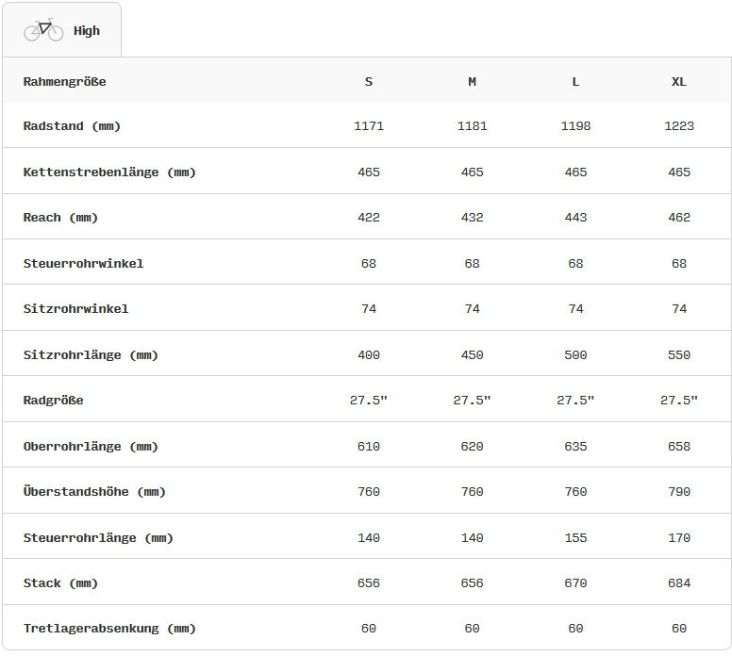
Task: Click the bicycle icon in the High tab
Action: point(43,30)
